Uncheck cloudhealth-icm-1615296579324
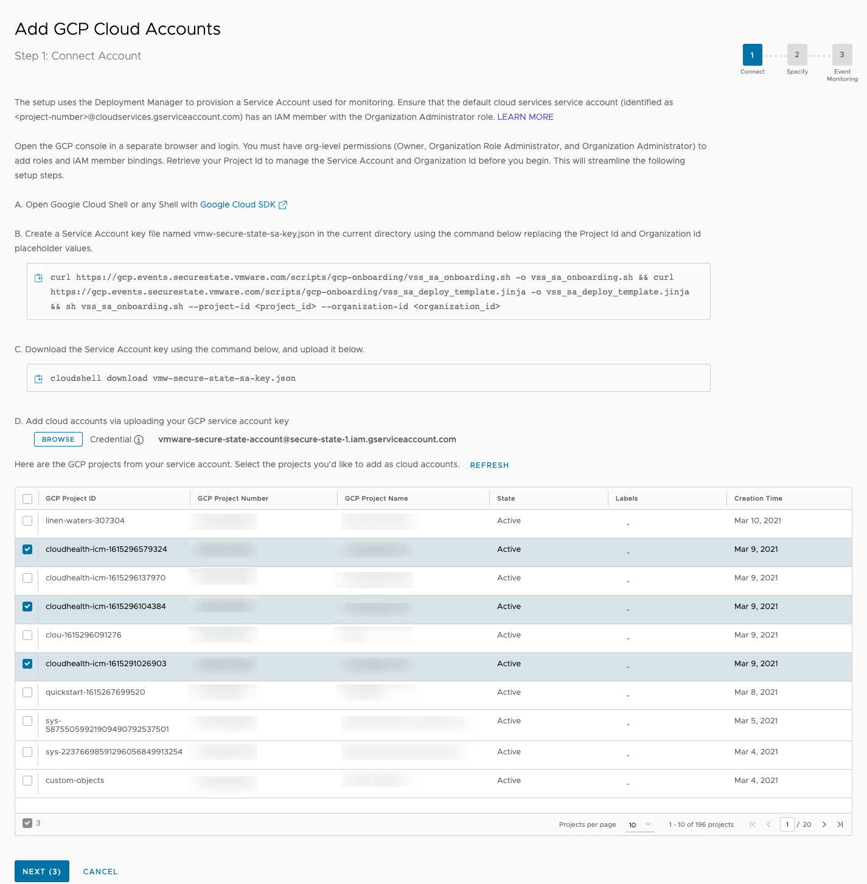This screenshot has width=867, height=884. (27, 549)
